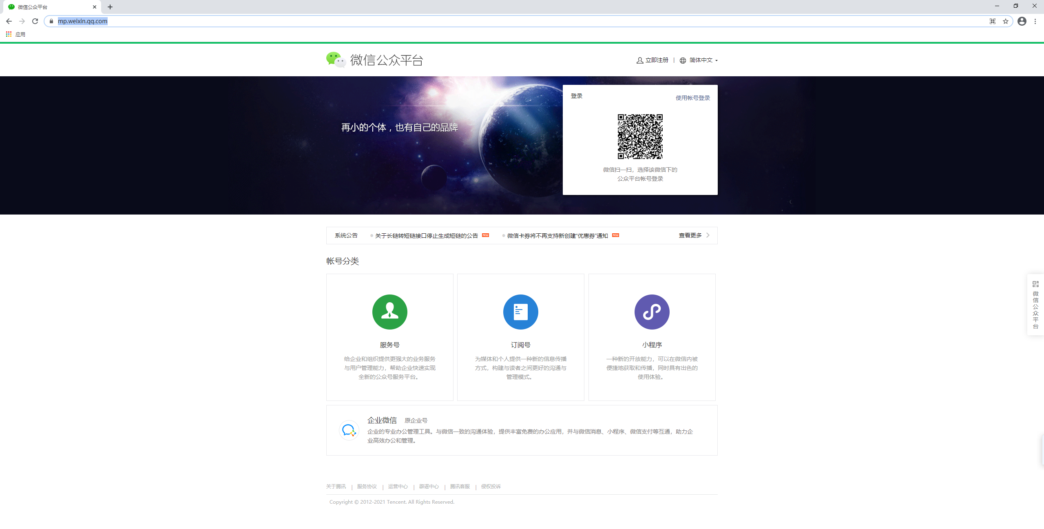The width and height of the screenshot is (1044, 529).
Task: Open Chrome three-dot menu
Action: [x=1035, y=21]
